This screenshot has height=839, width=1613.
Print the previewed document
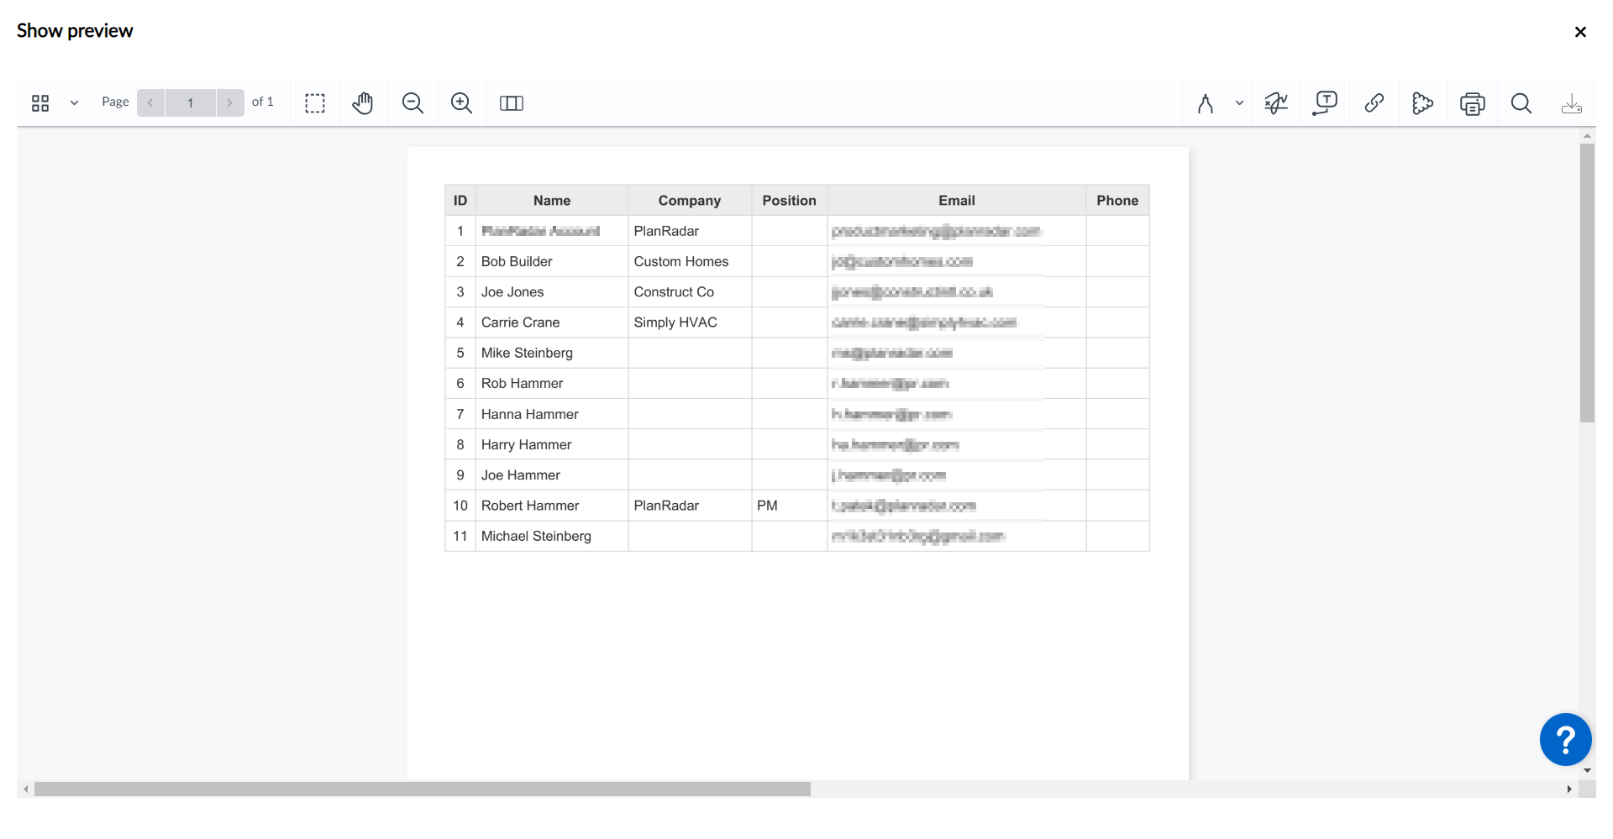click(1472, 103)
